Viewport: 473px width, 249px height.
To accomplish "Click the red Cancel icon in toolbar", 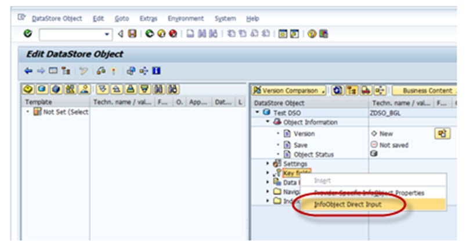I will point(174,34).
